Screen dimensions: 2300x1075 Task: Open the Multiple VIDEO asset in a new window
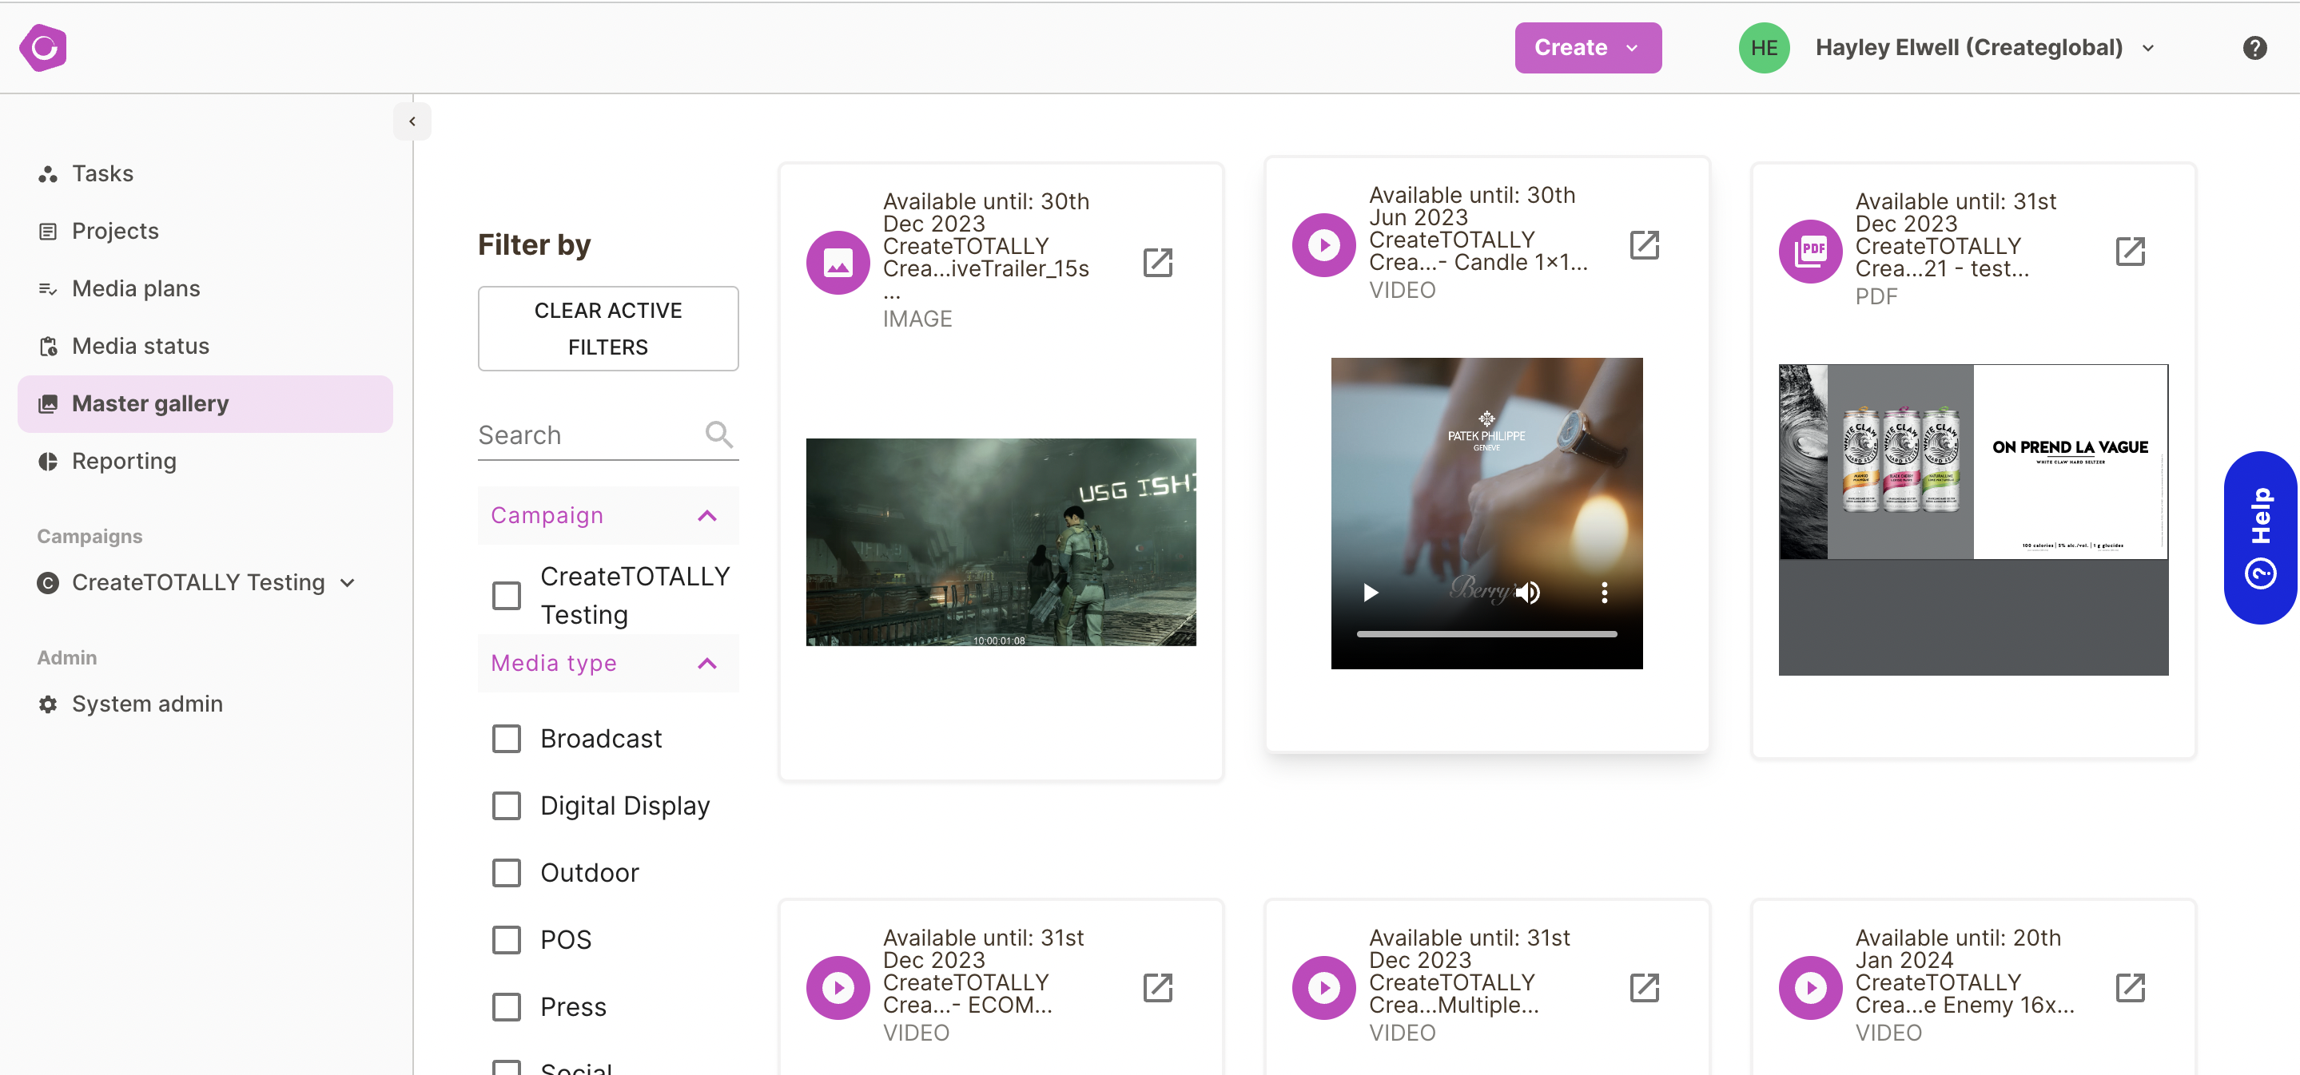1644,988
